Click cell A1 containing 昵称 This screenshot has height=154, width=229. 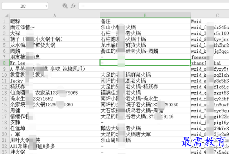tap(55, 21)
